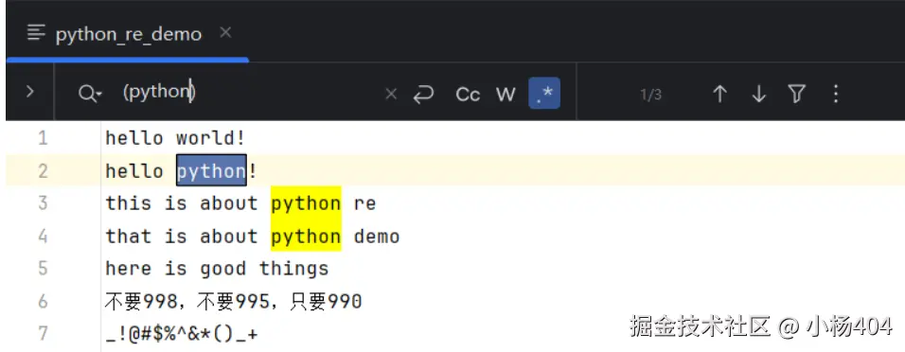Click 'here is good things' on line 5

[x=217, y=269]
